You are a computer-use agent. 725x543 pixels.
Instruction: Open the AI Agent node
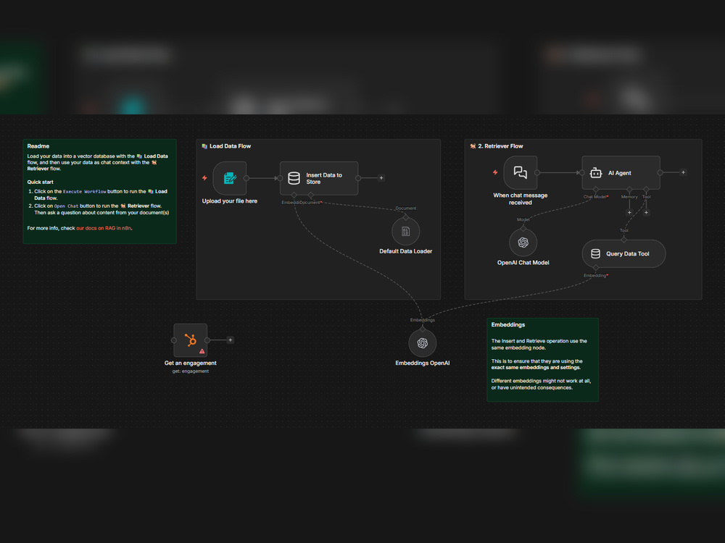[x=621, y=173]
